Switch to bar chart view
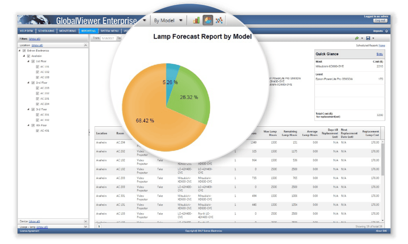 pos(196,20)
